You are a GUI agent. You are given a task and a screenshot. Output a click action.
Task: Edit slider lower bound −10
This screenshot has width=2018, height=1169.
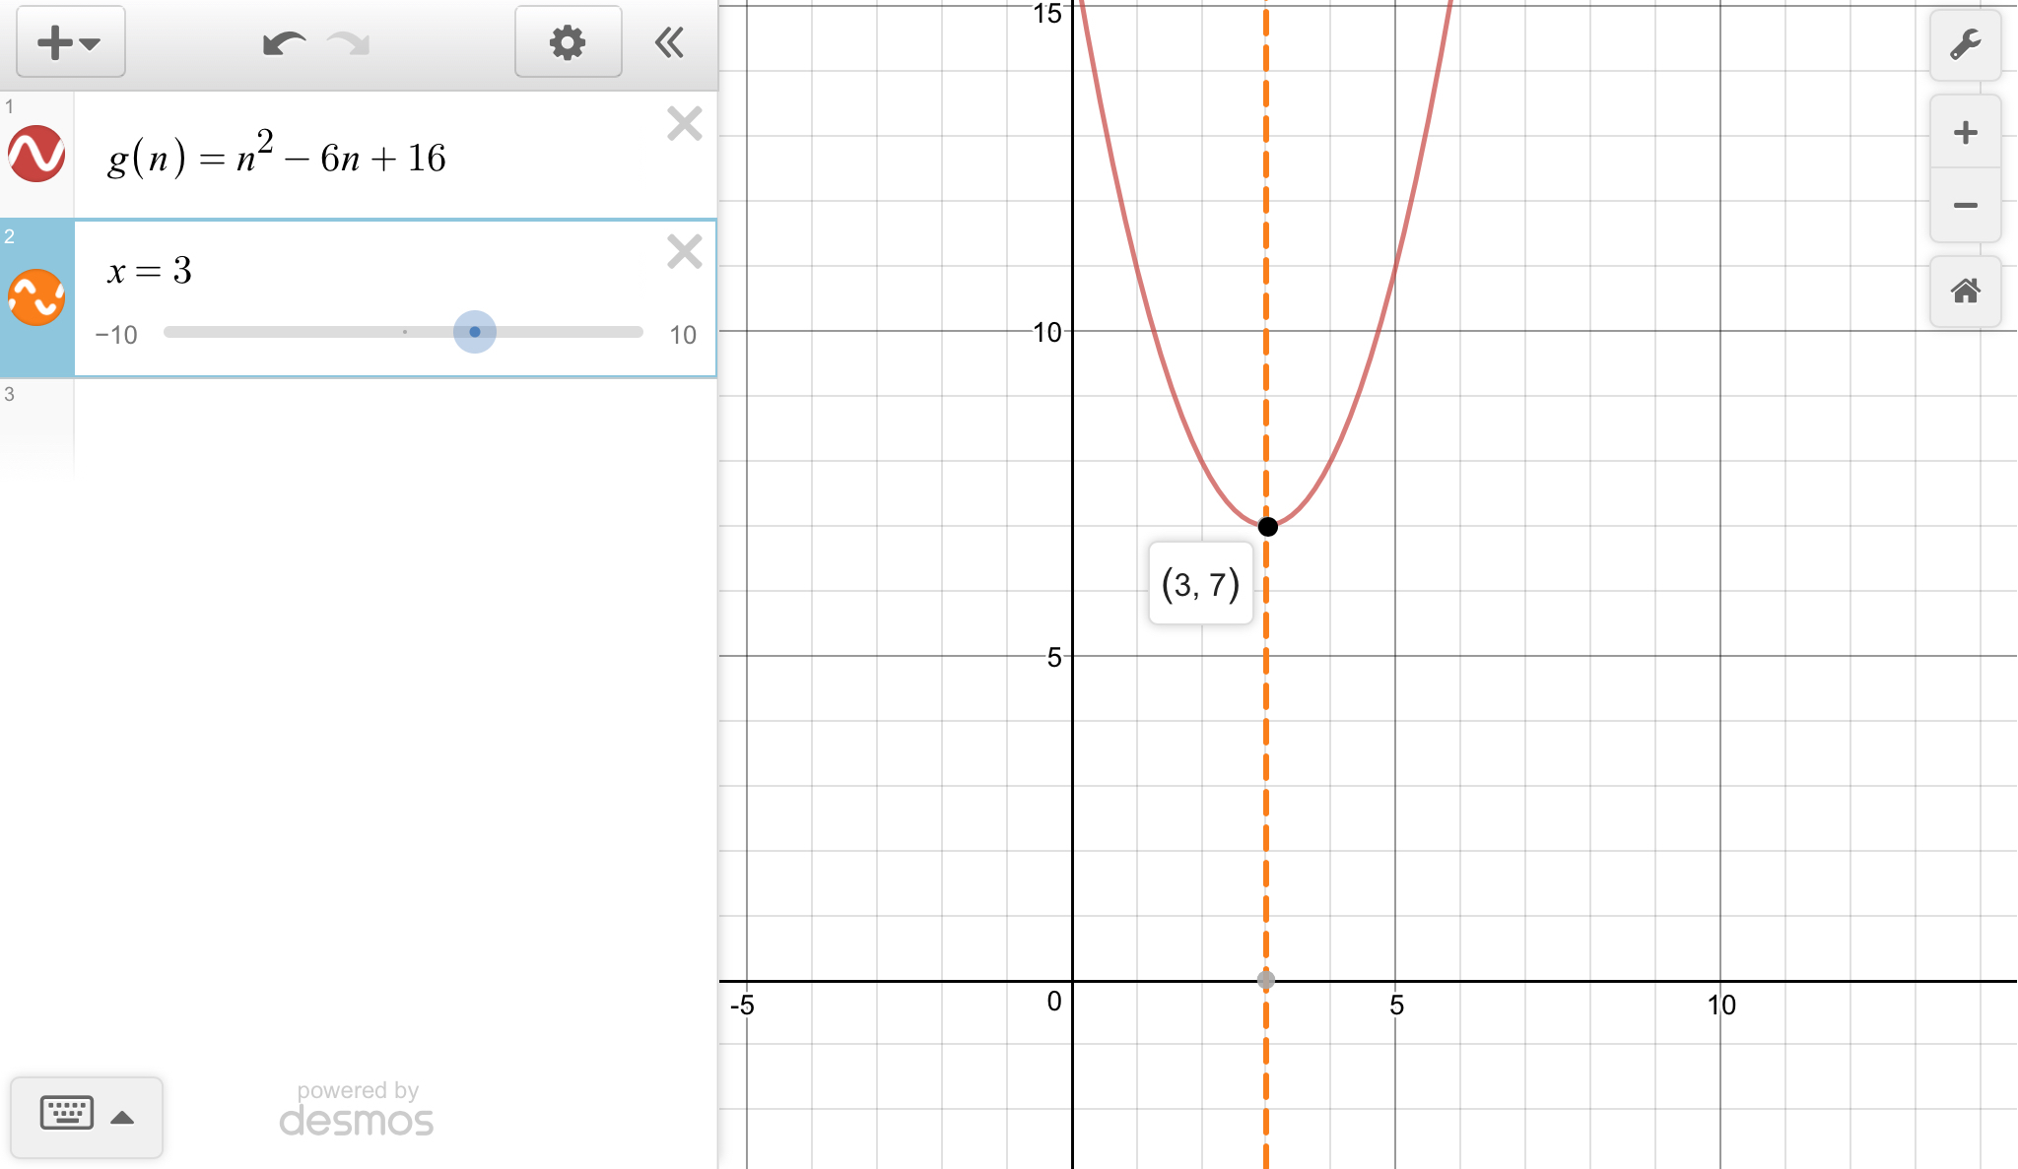point(116,335)
